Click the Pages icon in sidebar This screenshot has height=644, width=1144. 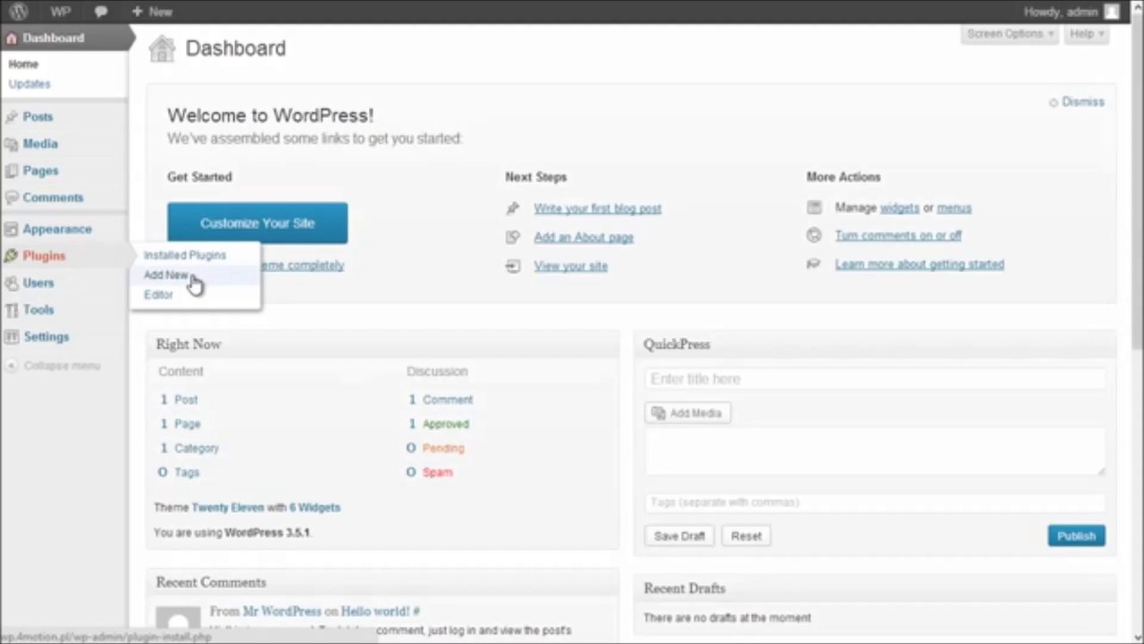pyautogui.click(x=11, y=171)
